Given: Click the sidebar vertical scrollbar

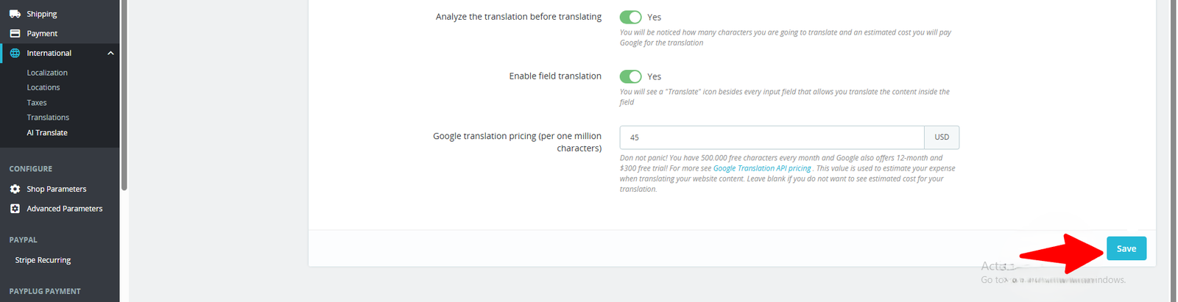Looking at the screenshot, I should tap(124, 96).
